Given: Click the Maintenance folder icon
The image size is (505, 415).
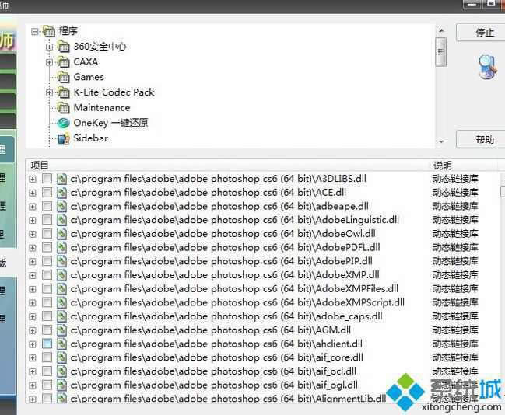Looking at the screenshot, I should (x=64, y=108).
